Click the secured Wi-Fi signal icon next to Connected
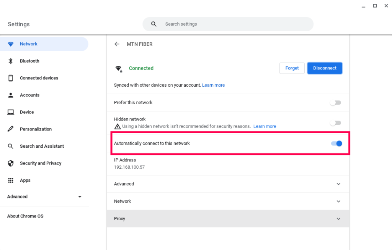392x250 pixels. pyautogui.click(x=119, y=69)
